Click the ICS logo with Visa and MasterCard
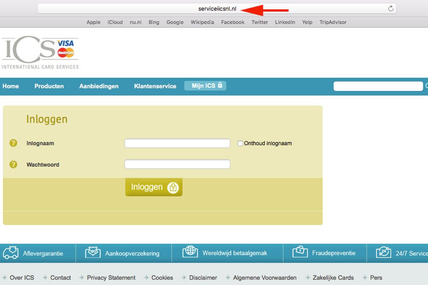 pos(40,53)
